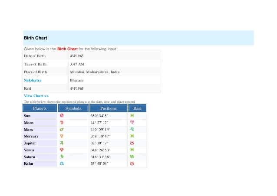Screen dimensions: 277x196
Task: Click the Sun symbol icon
Action: click(62, 115)
